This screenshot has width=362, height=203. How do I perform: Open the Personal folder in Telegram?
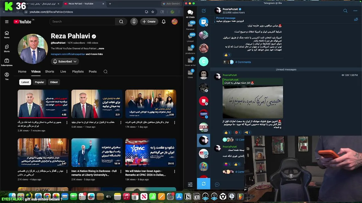(x=190, y=25)
